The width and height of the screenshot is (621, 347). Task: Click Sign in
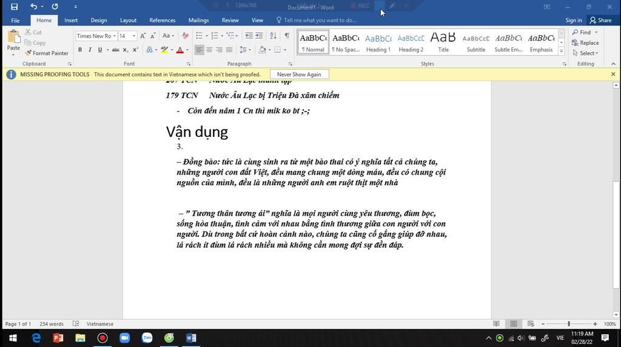click(x=574, y=20)
